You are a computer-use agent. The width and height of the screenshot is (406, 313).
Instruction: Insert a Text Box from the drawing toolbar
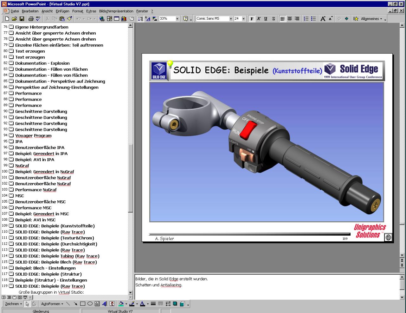pos(97,304)
